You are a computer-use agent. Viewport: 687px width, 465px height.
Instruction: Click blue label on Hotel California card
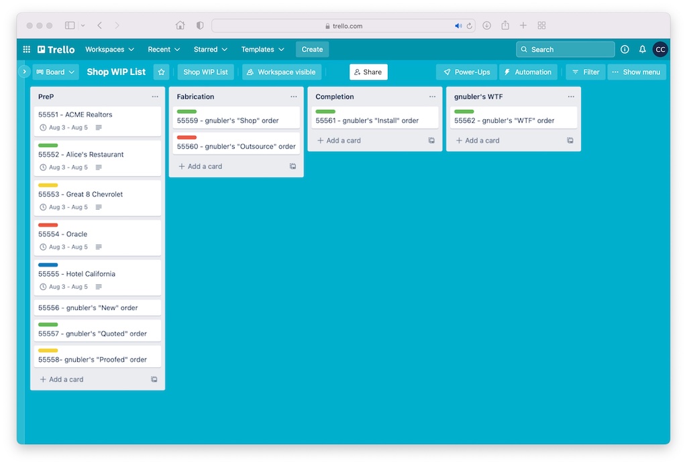(48, 265)
